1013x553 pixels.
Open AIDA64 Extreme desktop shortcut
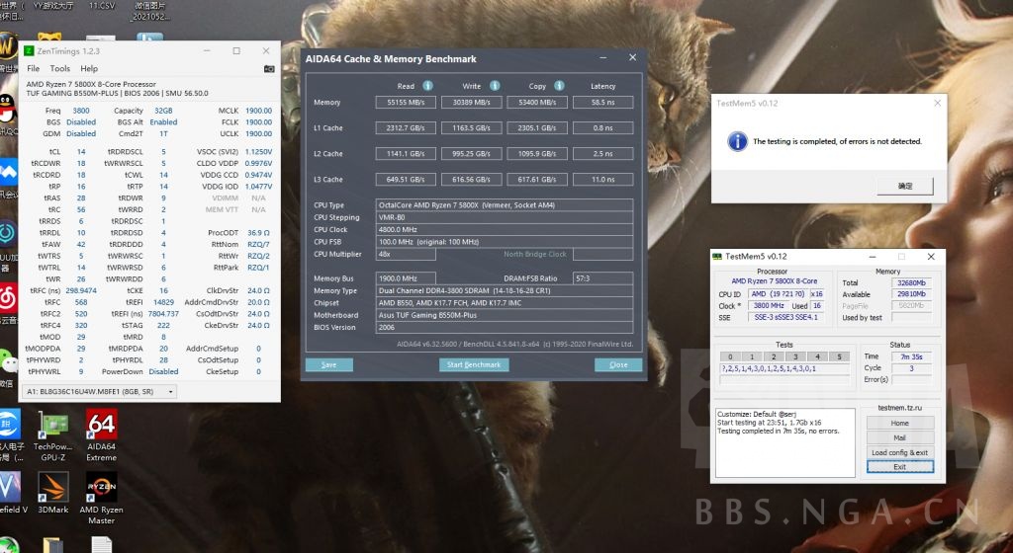102,435
